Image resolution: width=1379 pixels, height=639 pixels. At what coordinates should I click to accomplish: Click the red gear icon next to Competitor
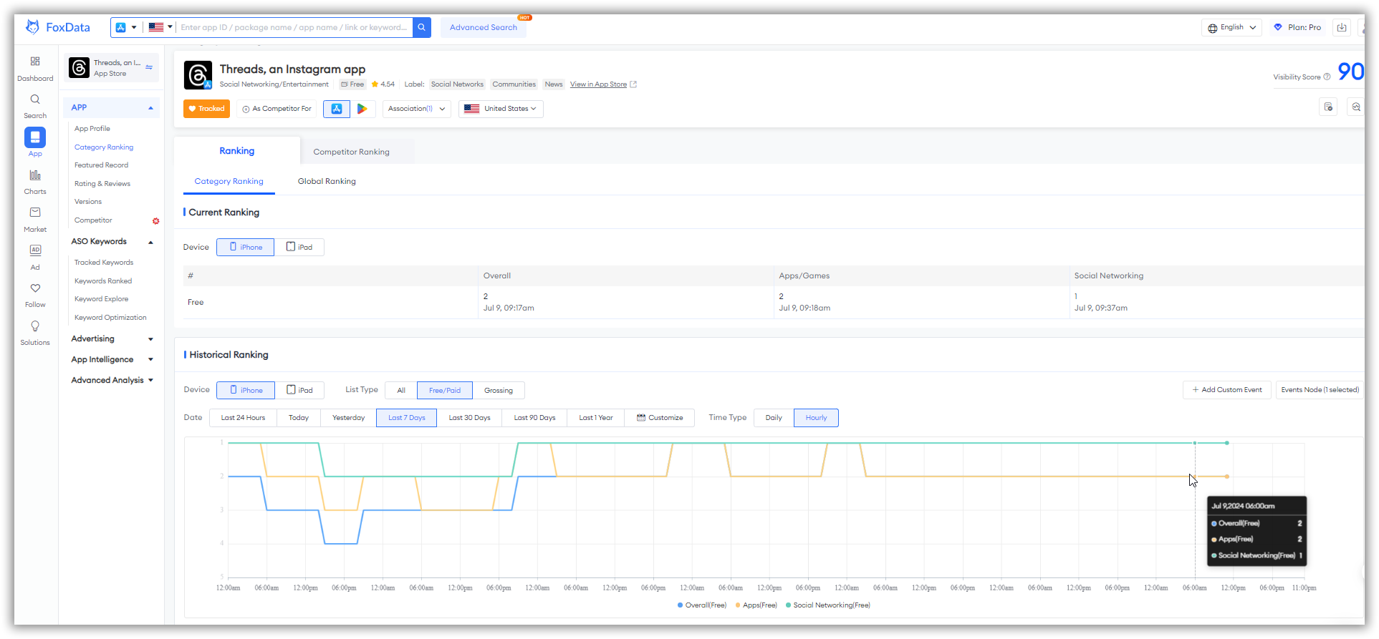[x=155, y=221]
